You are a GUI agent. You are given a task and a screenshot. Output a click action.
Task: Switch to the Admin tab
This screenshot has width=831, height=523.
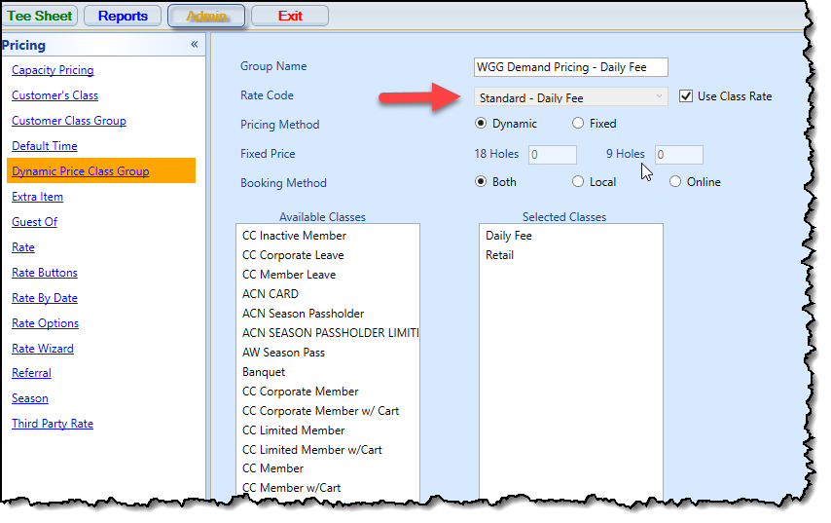pyautogui.click(x=206, y=16)
